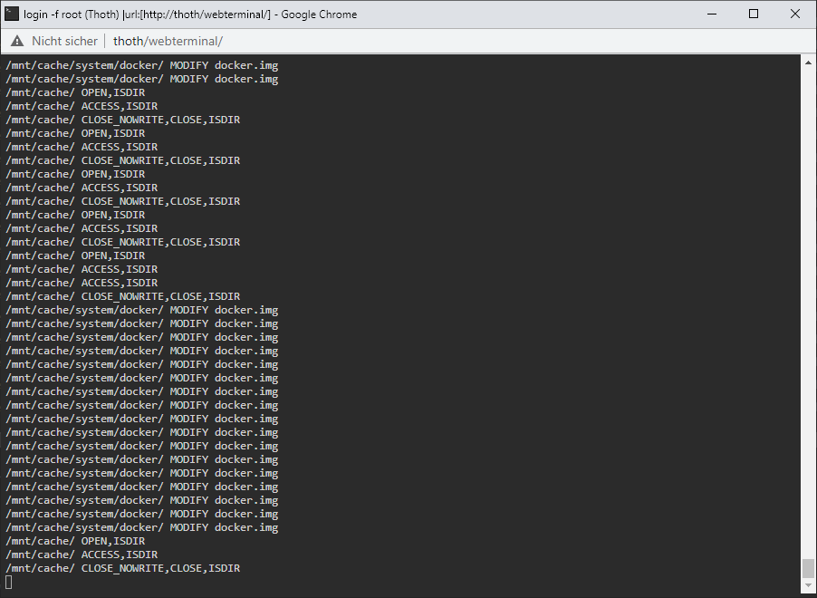Click the terminal favicon in title bar
Viewport: 817px width, 598px height.
tap(12, 14)
